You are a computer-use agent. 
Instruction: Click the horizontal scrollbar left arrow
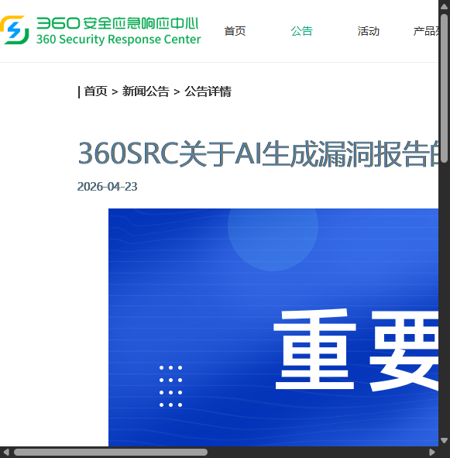coord(6,452)
